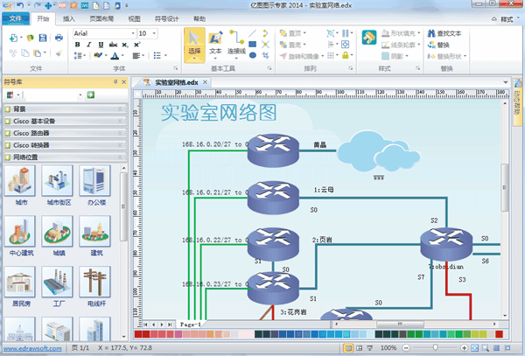The height and width of the screenshot is (356, 525).
Task: Click the Undo icon in quick access toolbar
Action: (20, 5)
